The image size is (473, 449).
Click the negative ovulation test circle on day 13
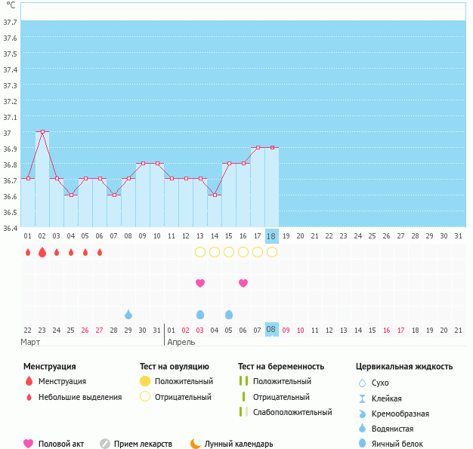(200, 252)
